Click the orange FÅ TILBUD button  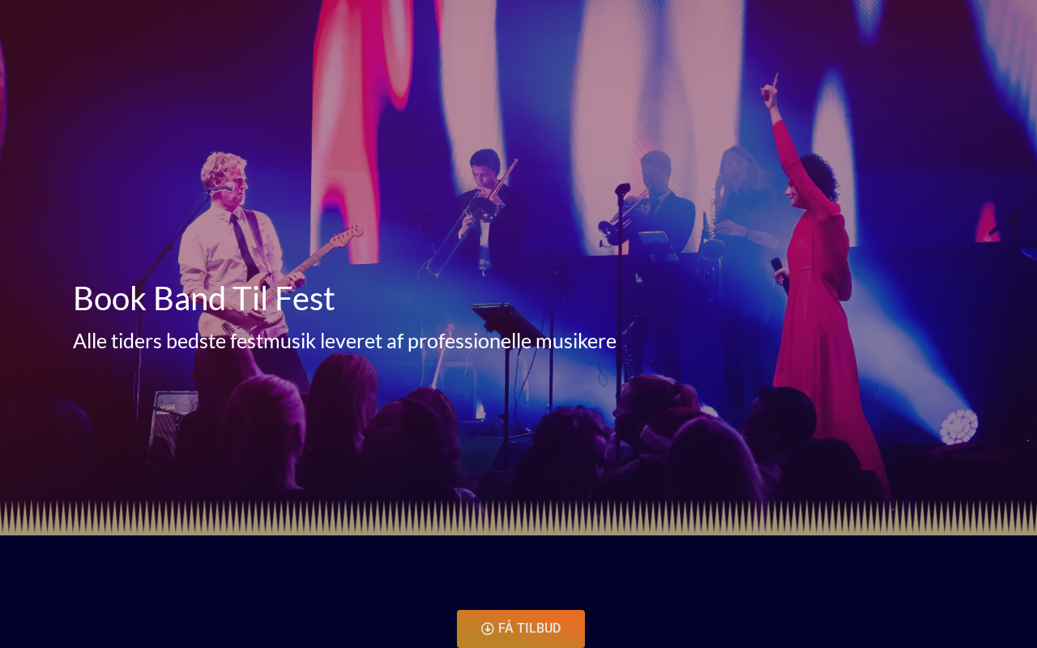point(521,629)
